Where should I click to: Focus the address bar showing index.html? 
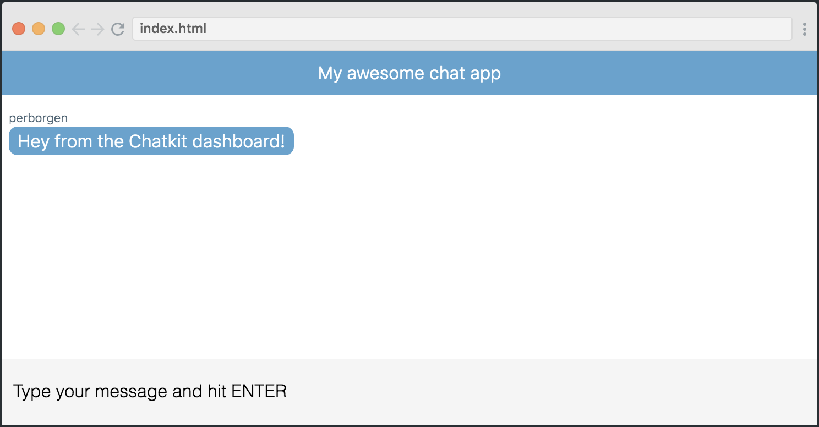(x=462, y=29)
